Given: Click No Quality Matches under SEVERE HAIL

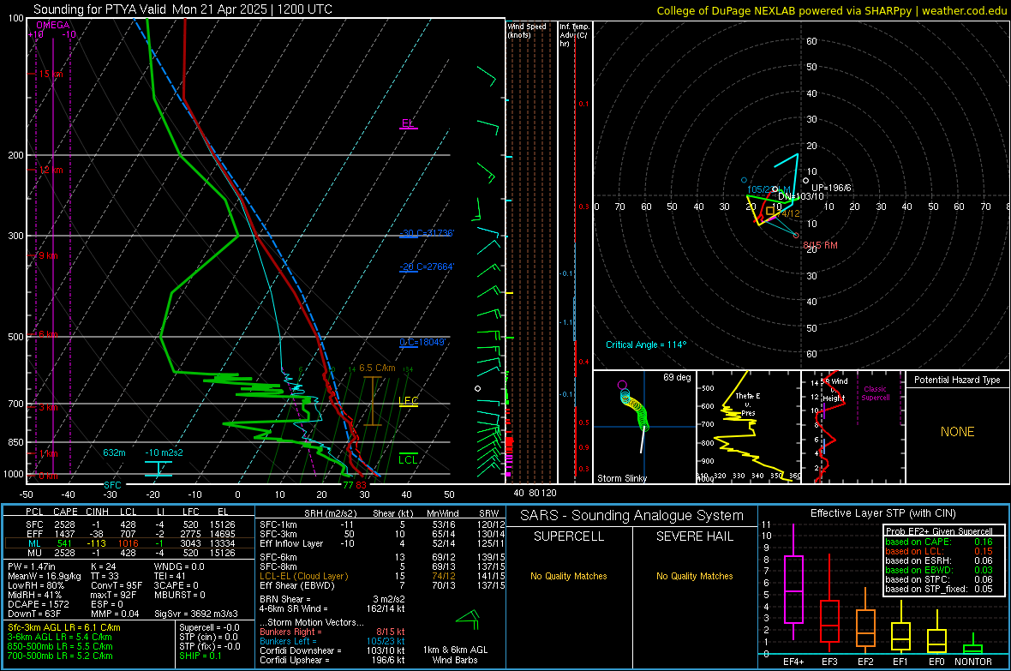Looking at the screenshot, I should pos(694,576).
